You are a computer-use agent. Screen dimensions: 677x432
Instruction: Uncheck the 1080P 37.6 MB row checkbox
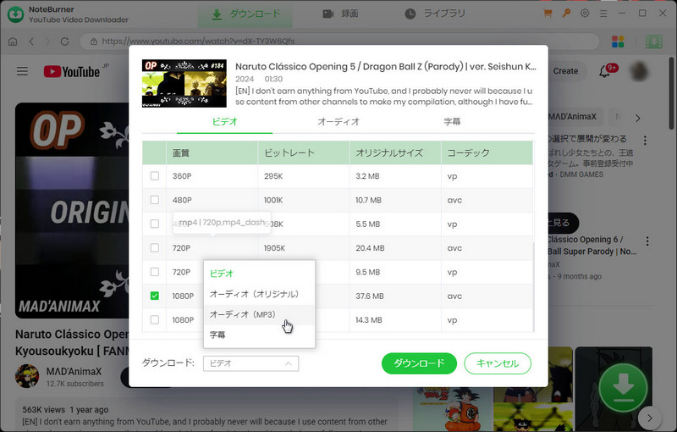click(x=155, y=296)
